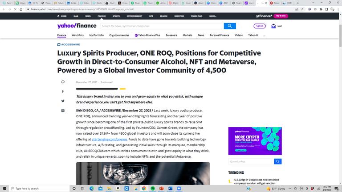Viewport: 342px width, 192px height.
Task: Open File Explorer from taskbar
Action: 109,188
